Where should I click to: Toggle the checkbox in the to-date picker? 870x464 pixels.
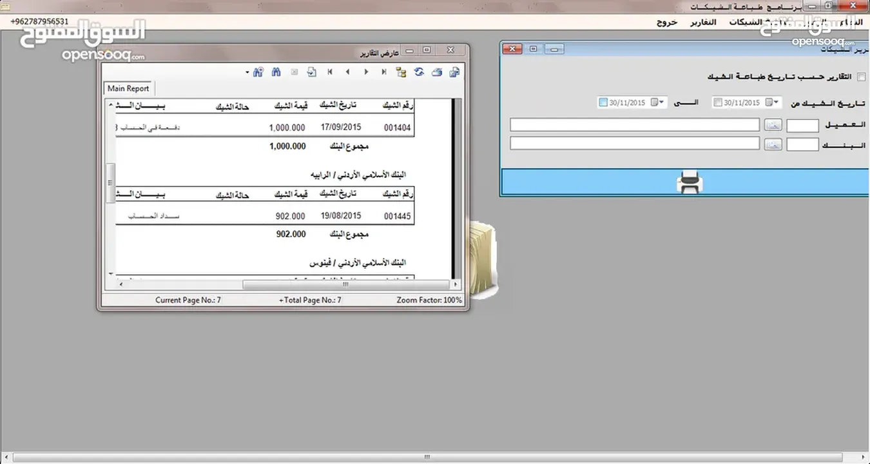pyautogui.click(x=603, y=102)
